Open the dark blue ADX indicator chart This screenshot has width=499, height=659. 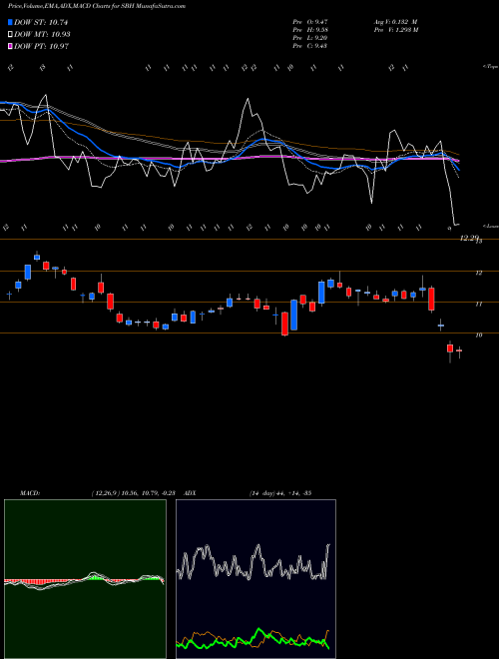tap(255, 579)
